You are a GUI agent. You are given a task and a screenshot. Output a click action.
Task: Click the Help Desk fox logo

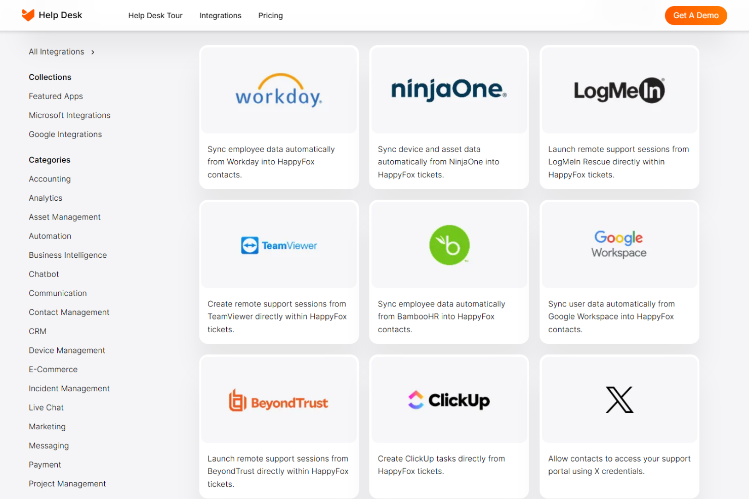[x=28, y=15]
